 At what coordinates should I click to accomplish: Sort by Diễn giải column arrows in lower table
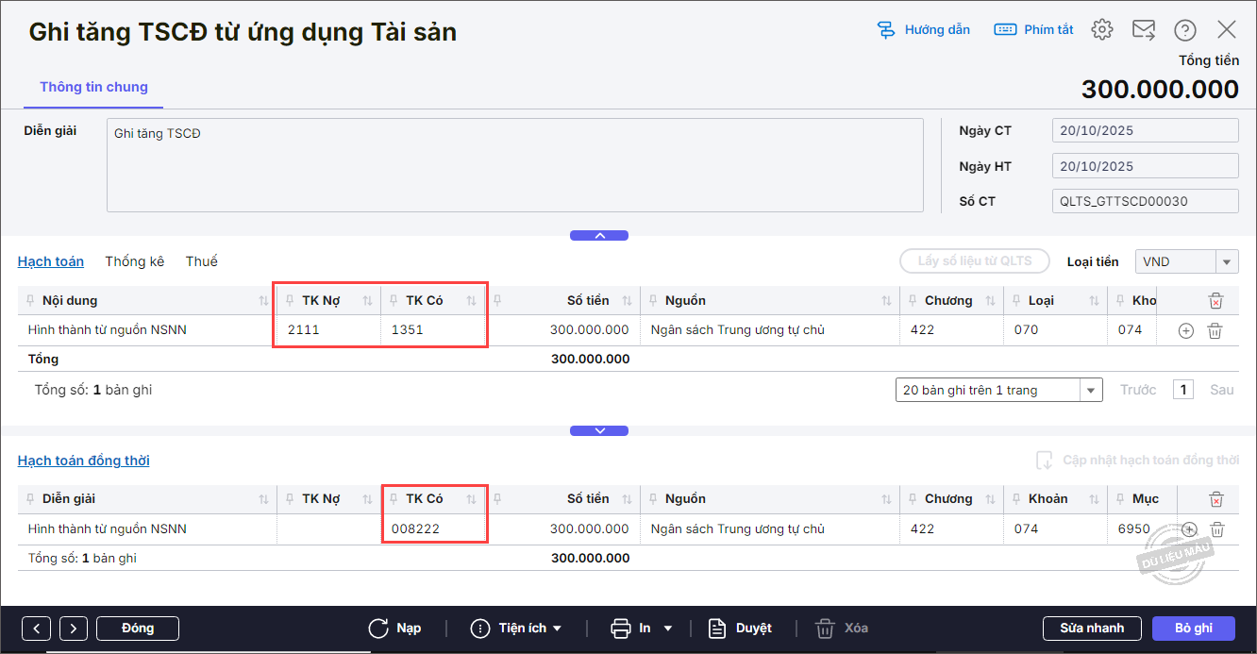(x=263, y=499)
